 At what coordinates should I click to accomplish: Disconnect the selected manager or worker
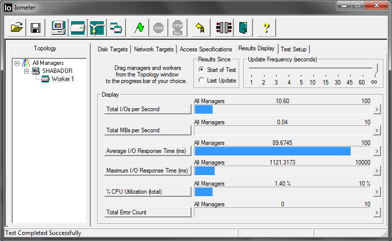tap(224, 28)
